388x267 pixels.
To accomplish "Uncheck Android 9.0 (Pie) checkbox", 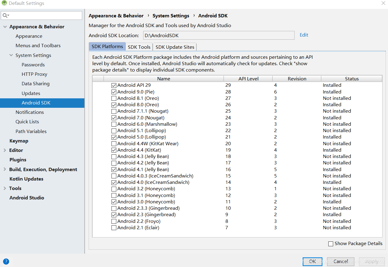I will (114, 92).
